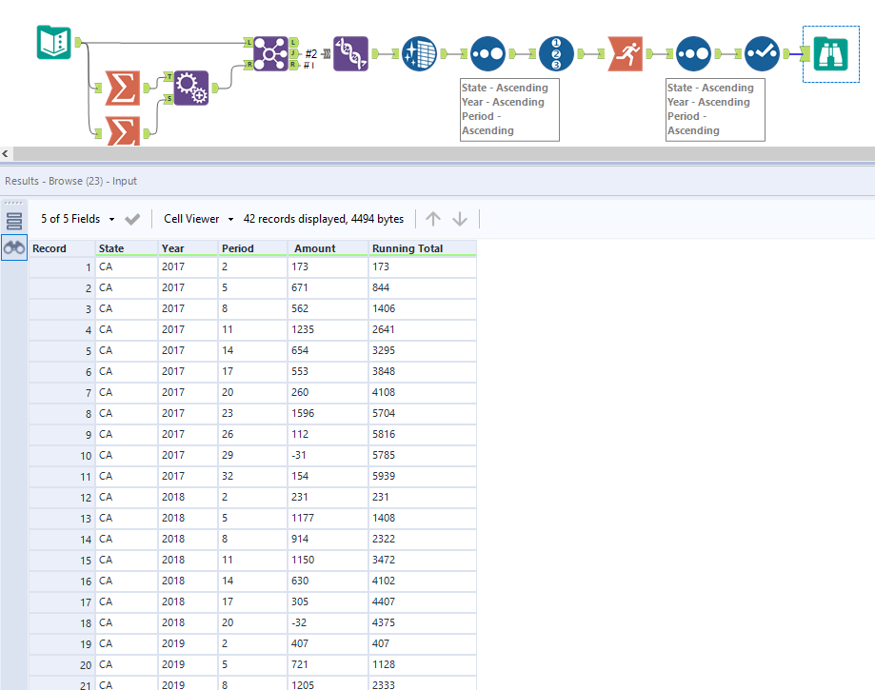The width and height of the screenshot is (875, 690).
Task: Click the grid layout icon in results sidebar
Action: click(x=13, y=219)
